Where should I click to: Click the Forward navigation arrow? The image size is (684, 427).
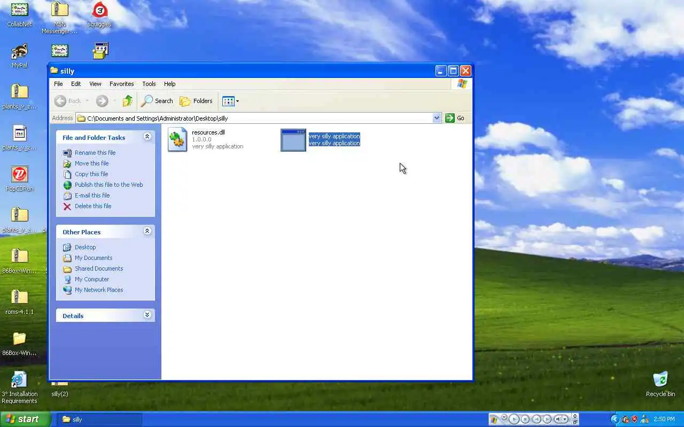102,101
